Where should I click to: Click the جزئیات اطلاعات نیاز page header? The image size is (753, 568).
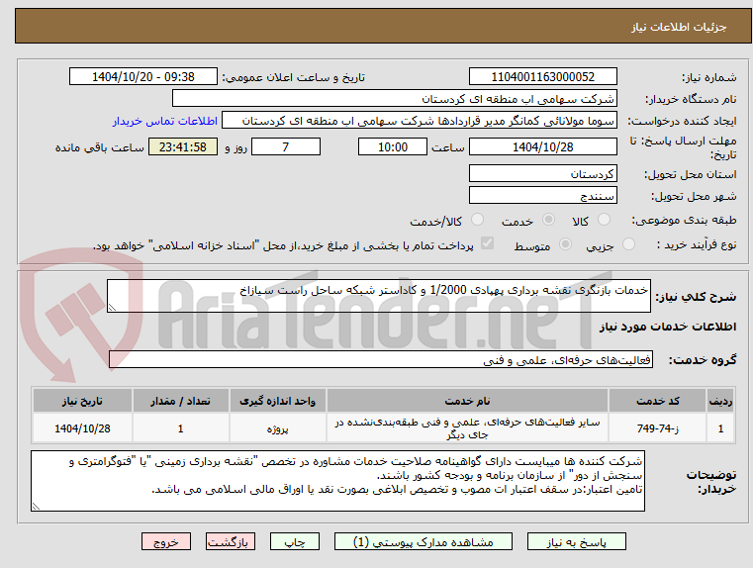tap(679, 27)
